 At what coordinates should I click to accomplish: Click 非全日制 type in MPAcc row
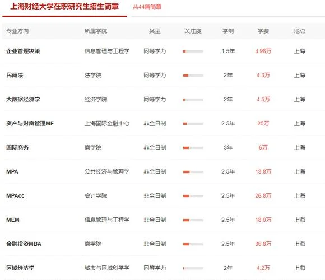click(155, 195)
